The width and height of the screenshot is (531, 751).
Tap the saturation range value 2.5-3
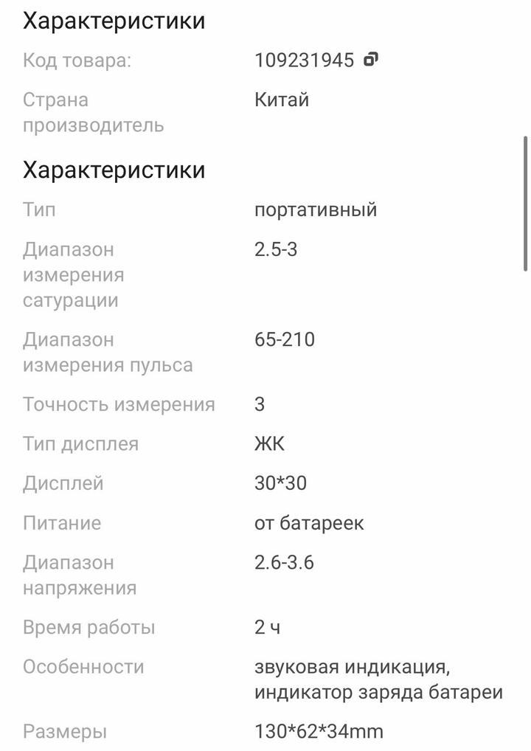[276, 249]
